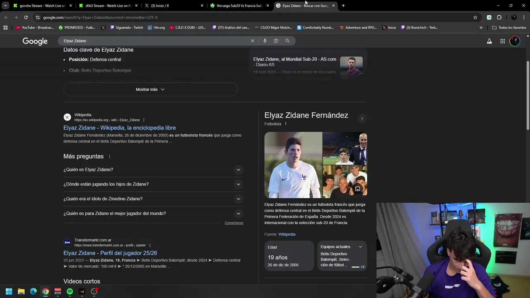Open options dots next to Wikipedia URL
The height and width of the screenshot is (298, 530).
click(144, 120)
